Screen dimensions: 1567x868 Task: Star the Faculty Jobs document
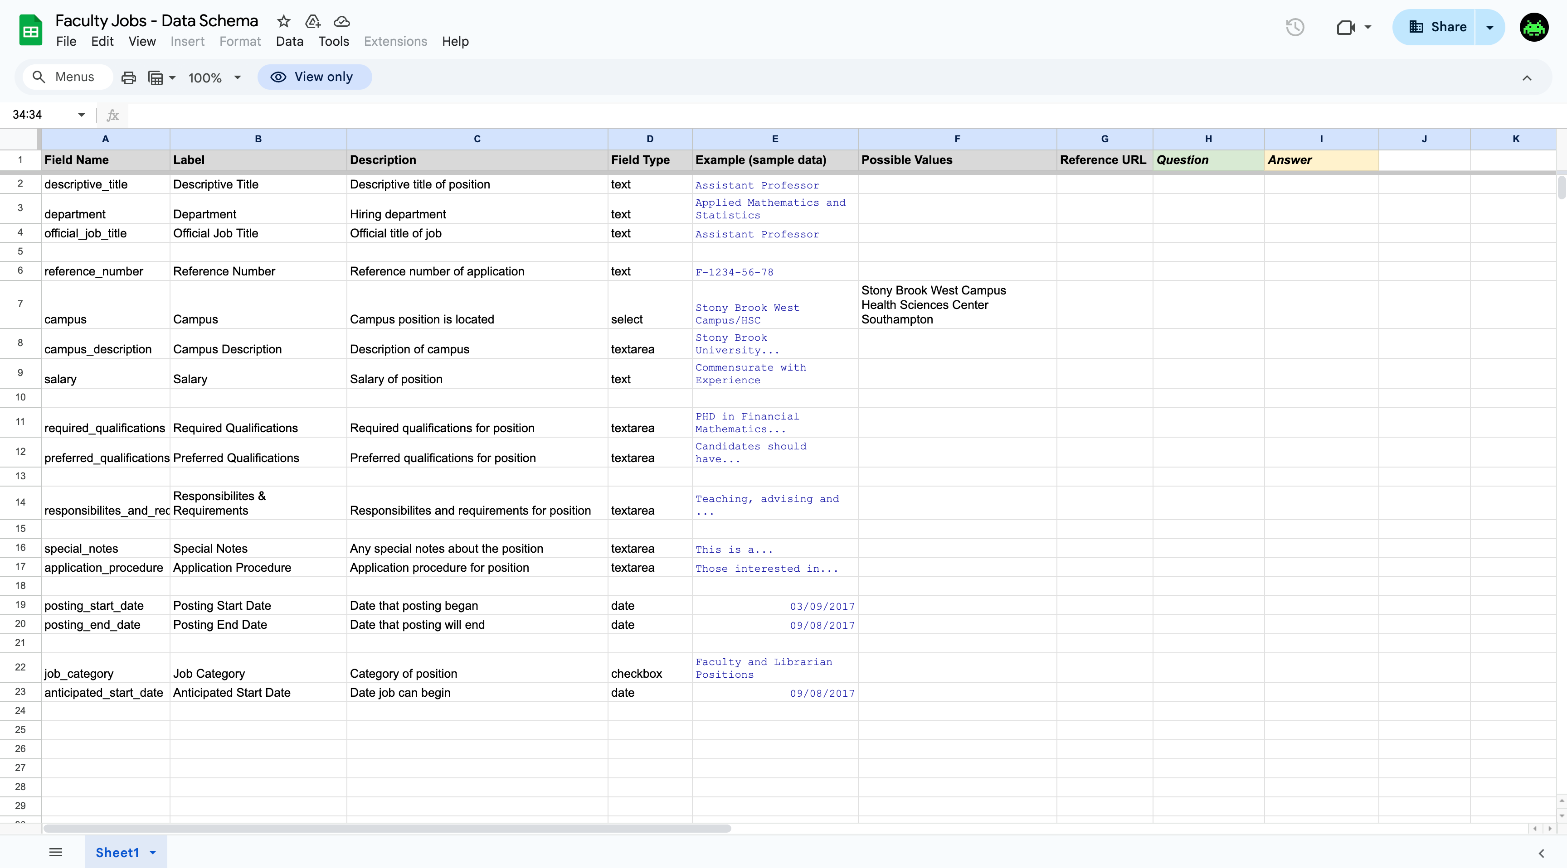click(283, 21)
